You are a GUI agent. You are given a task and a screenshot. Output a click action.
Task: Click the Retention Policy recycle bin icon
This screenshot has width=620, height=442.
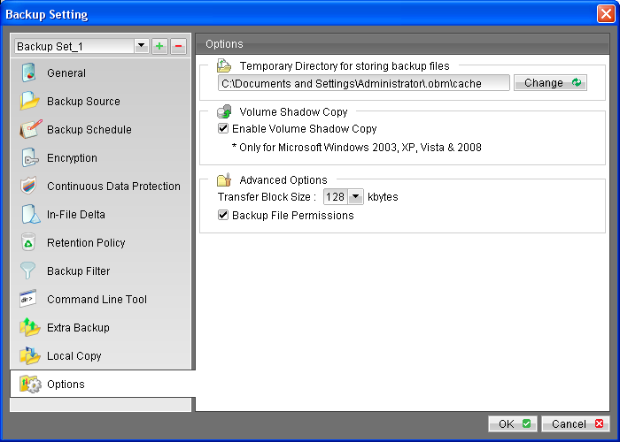(x=29, y=243)
